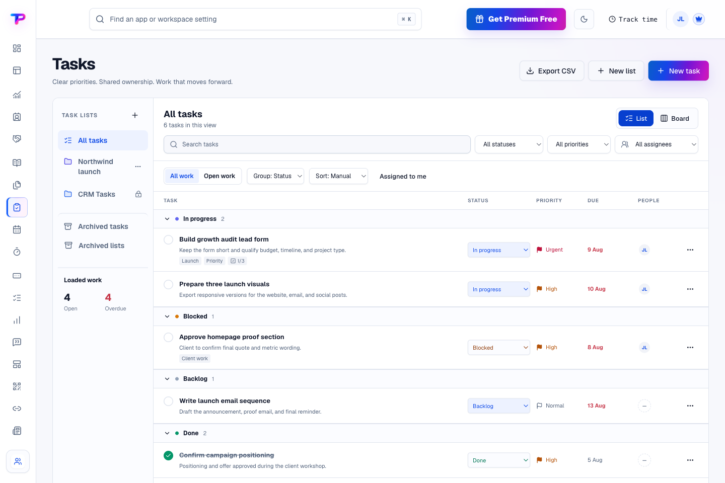Mark Write launch email sequence complete
This screenshot has height=483, width=725.
coord(169,401)
